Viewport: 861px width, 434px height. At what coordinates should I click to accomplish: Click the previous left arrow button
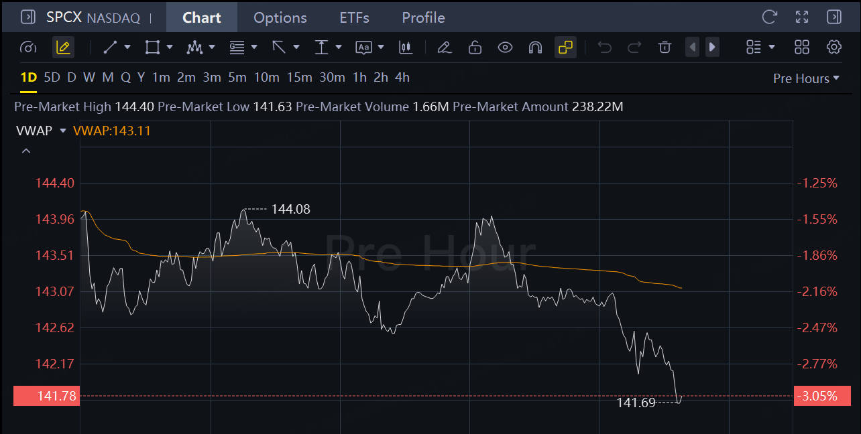tap(693, 47)
